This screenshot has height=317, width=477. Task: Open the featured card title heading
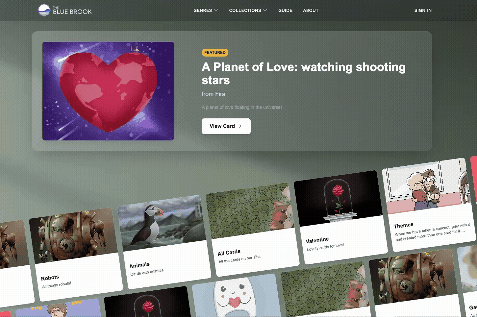pos(303,73)
